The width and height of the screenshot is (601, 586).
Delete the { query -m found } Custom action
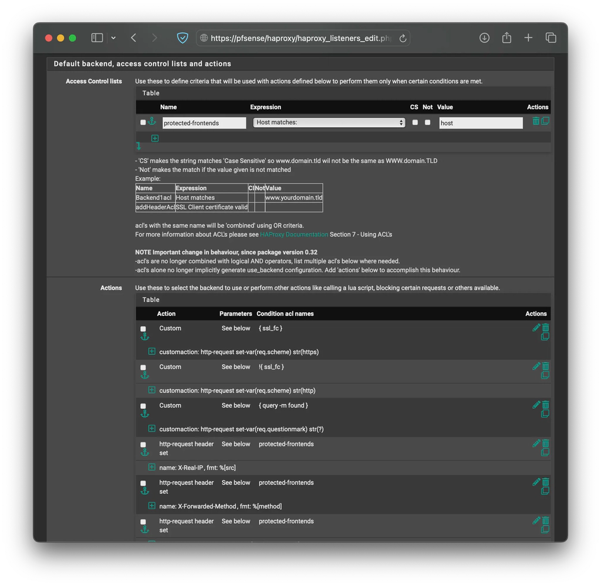(545, 404)
